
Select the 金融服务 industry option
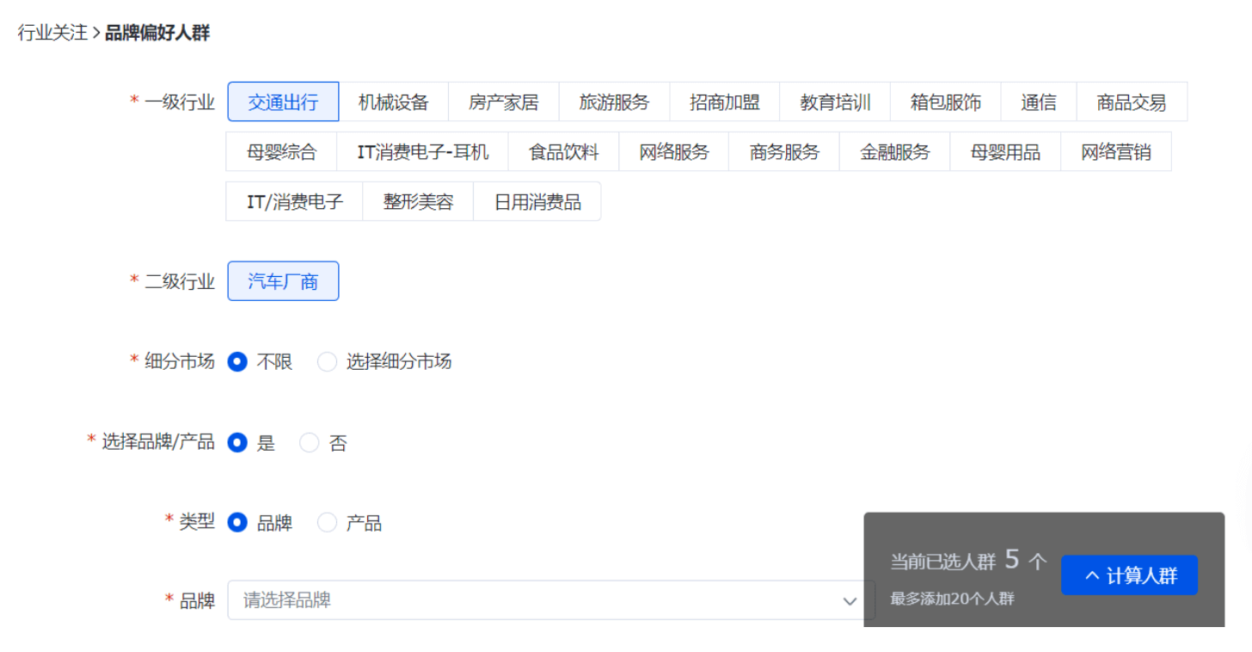click(x=895, y=152)
